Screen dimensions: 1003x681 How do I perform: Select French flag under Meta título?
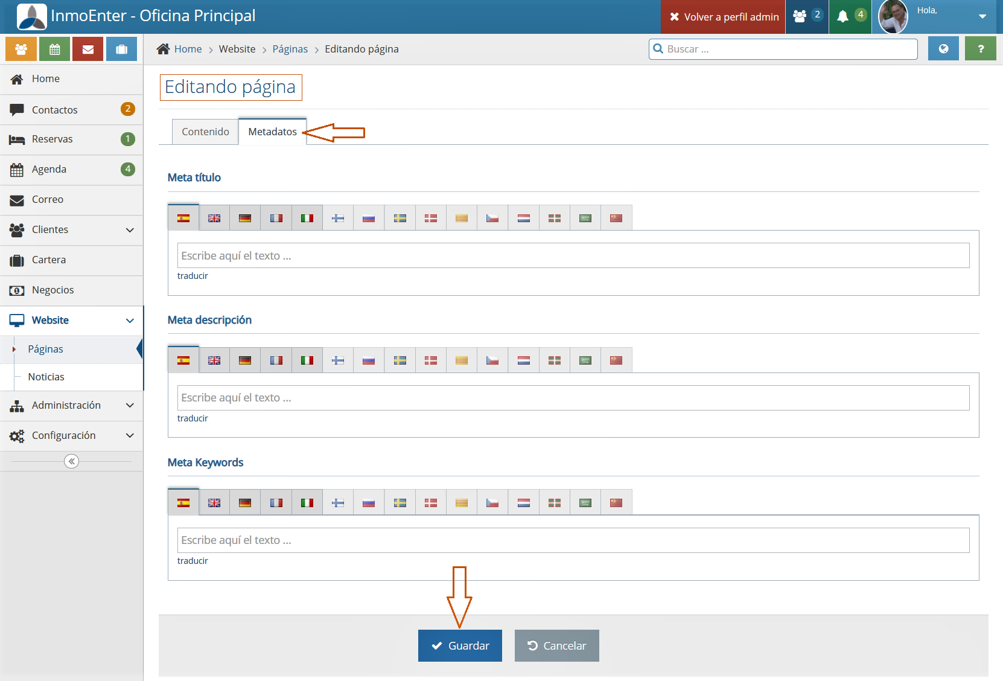point(276,218)
